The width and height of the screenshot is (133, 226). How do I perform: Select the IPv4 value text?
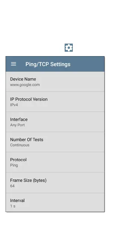pyautogui.click(x=14, y=105)
